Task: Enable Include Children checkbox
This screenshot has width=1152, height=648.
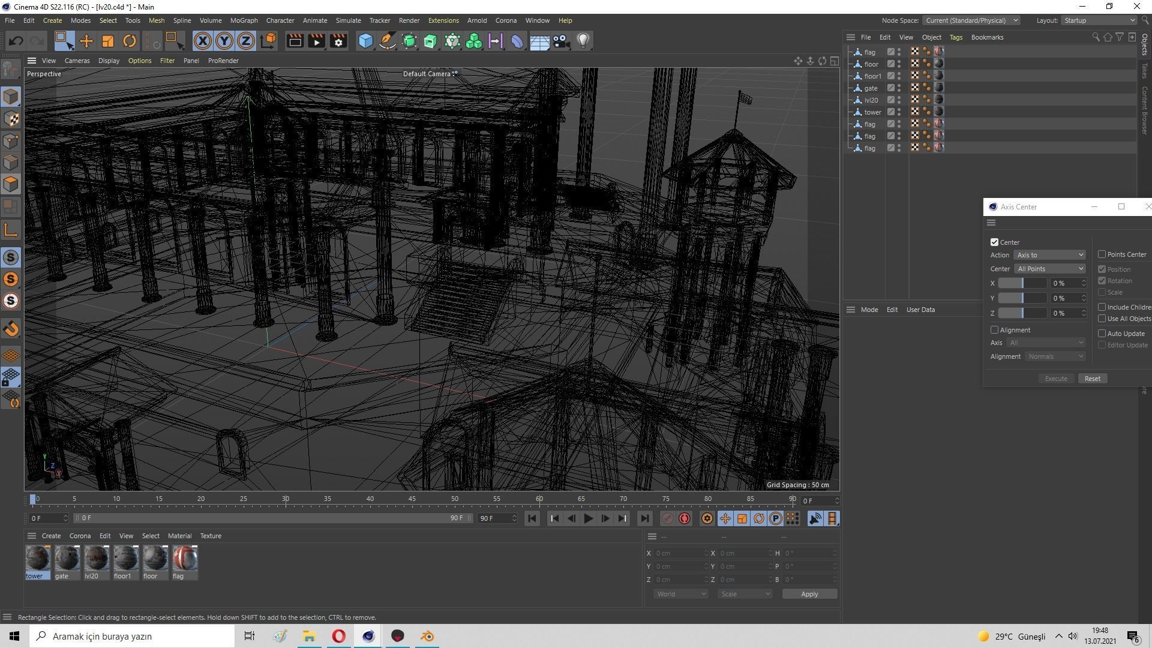Action: point(1102,307)
